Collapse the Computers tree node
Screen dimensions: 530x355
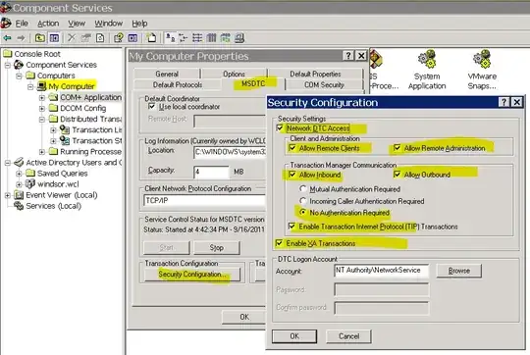tap(20, 76)
